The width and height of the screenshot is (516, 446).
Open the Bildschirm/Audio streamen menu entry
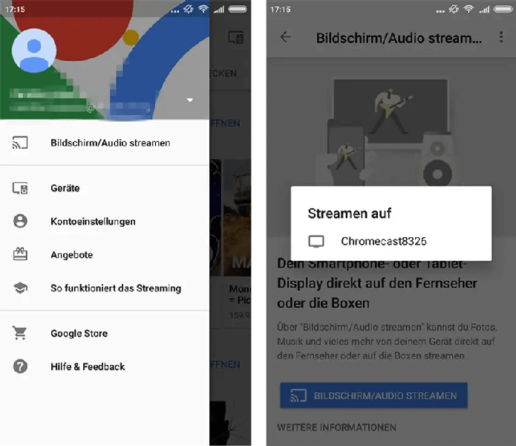(x=105, y=143)
